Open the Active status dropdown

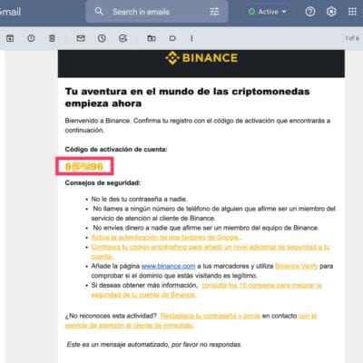(x=268, y=12)
